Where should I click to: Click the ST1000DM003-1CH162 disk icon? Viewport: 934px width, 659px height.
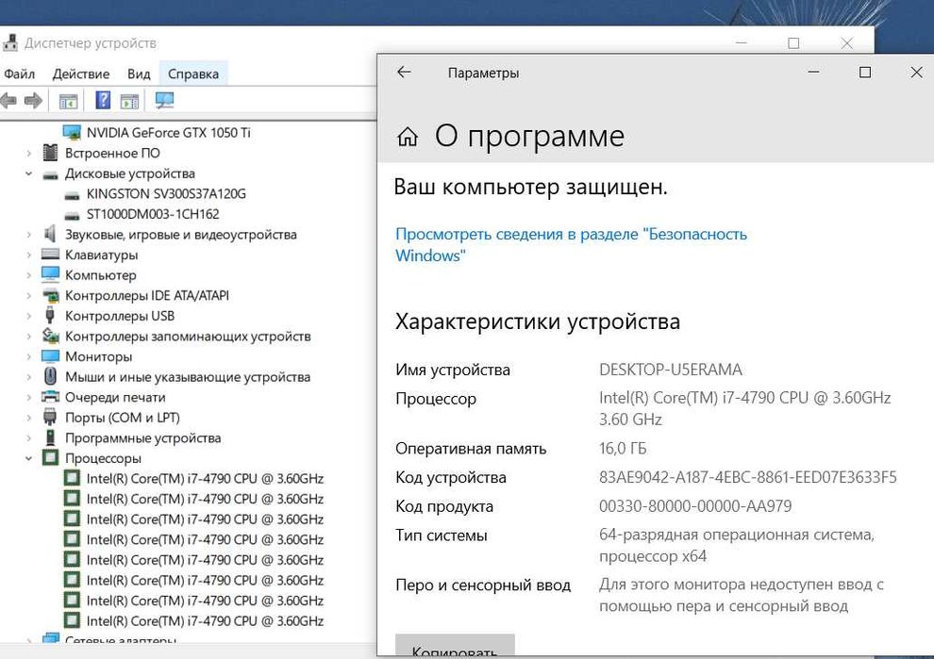72,215
